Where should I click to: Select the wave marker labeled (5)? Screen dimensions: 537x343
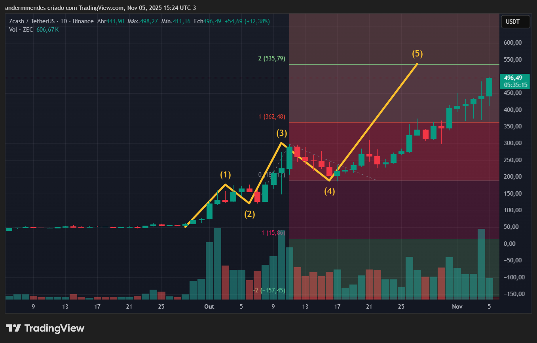(417, 54)
